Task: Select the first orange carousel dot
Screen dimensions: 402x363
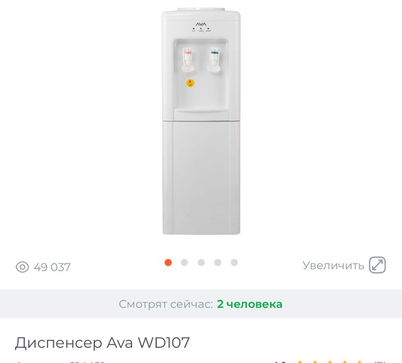Action: tap(168, 262)
